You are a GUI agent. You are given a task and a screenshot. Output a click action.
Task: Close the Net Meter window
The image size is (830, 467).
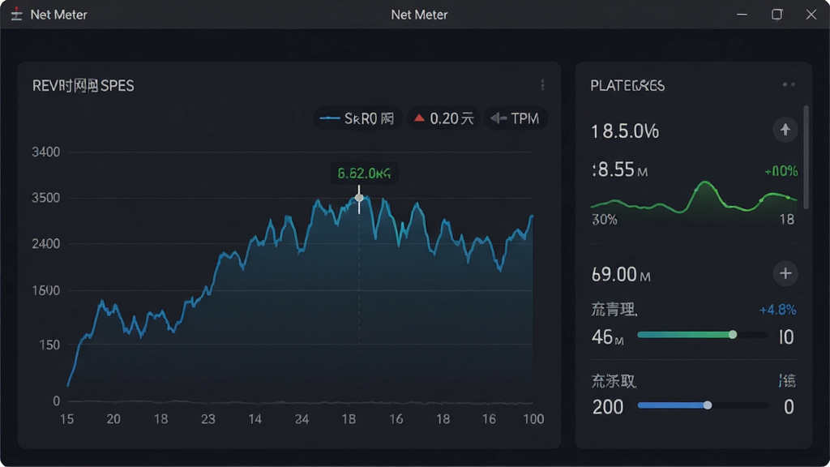pyautogui.click(x=811, y=15)
